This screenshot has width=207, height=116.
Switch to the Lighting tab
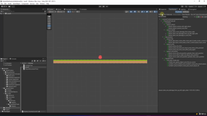pyautogui.click(x=182, y=9)
